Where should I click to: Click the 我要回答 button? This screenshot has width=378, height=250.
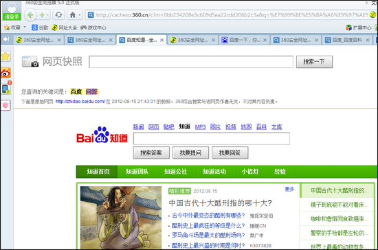coord(230,152)
